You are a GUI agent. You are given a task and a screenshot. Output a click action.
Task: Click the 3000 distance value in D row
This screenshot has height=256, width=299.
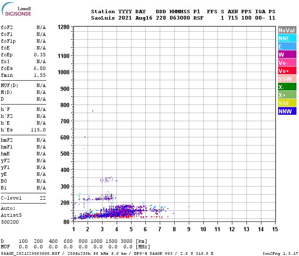[126, 241]
